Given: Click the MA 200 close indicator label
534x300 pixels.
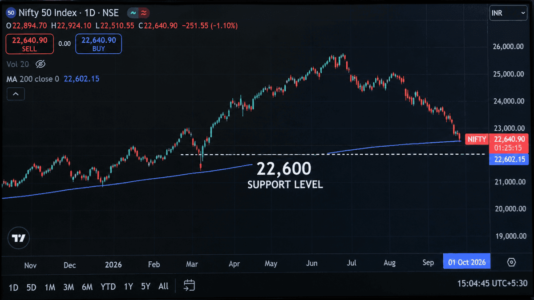Looking at the screenshot, I should point(33,79).
